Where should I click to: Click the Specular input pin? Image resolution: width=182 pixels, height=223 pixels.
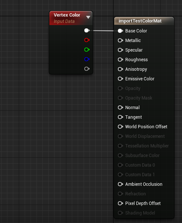120,50
